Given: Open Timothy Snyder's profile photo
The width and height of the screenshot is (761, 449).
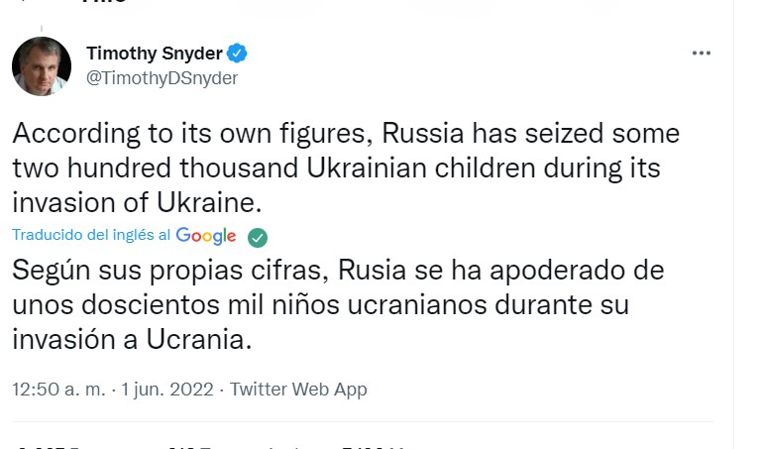Looking at the screenshot, I should click(42, 65).
